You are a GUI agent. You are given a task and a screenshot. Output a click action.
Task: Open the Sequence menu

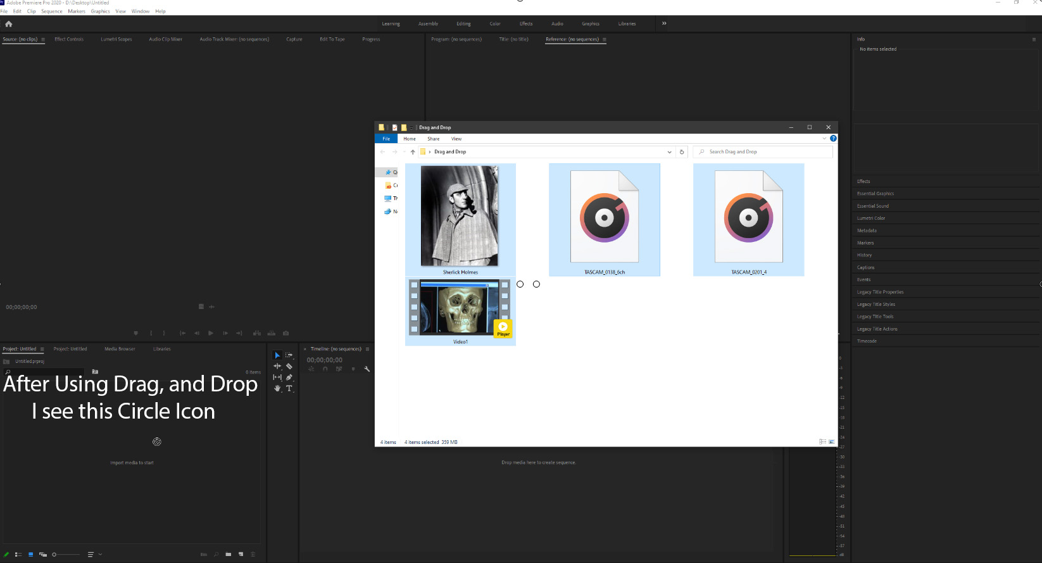(52, 11)
